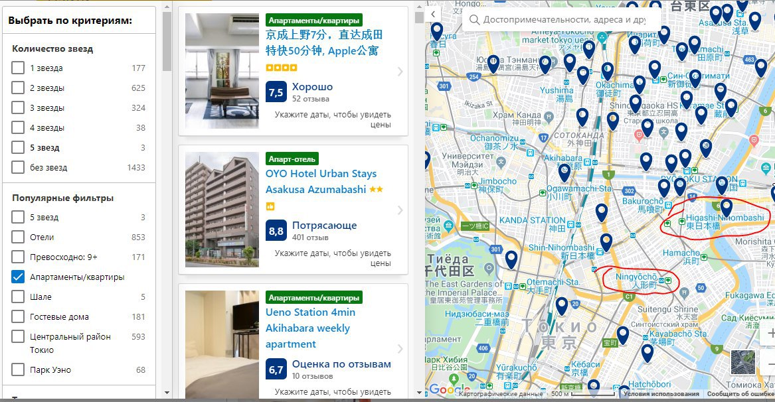Open the satellite view thumbnail on map

pyautogui.click(x=743, y=362)
